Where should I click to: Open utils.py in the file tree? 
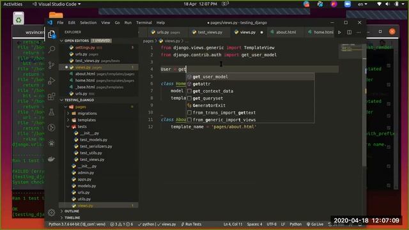coord(98,199)
